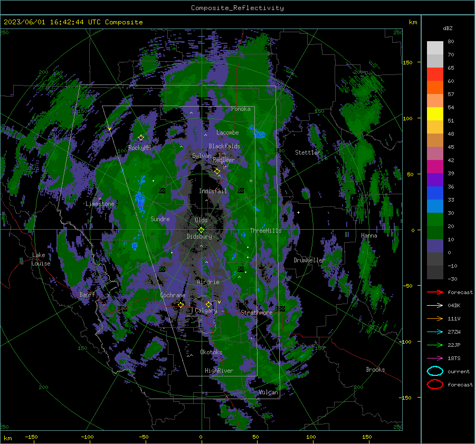
Task: Click the HighRiver city label
Action: (x=219, y=371)
